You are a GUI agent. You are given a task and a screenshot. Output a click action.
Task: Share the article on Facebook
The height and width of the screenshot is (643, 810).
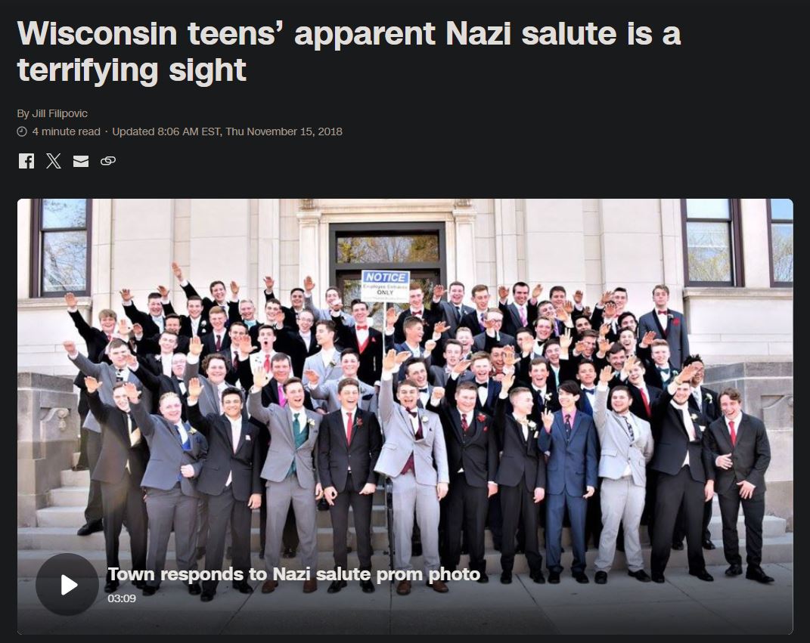[x=26, y=161]
